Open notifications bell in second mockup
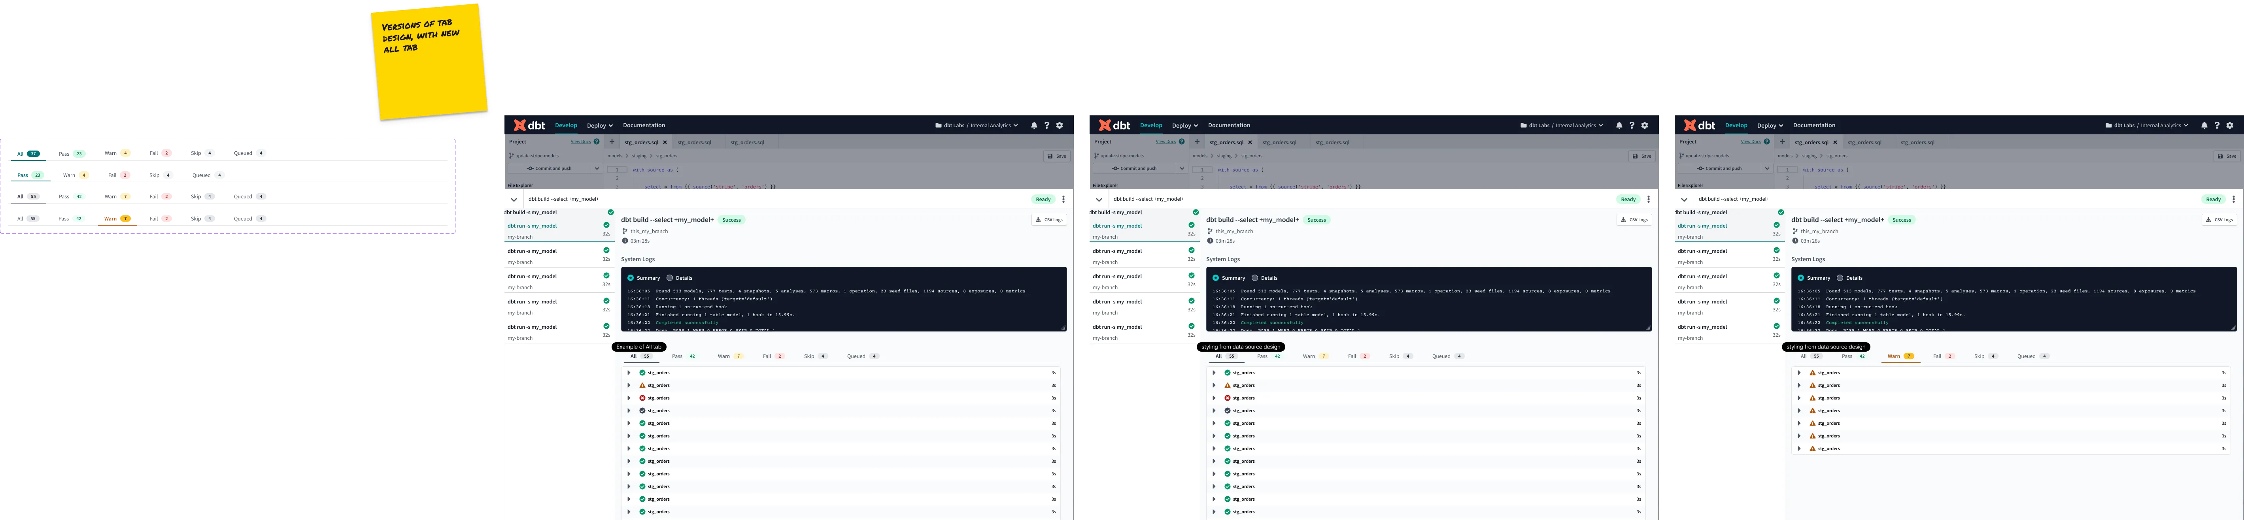This screenshot has height=520, width=2244. tap(1619, 125)
